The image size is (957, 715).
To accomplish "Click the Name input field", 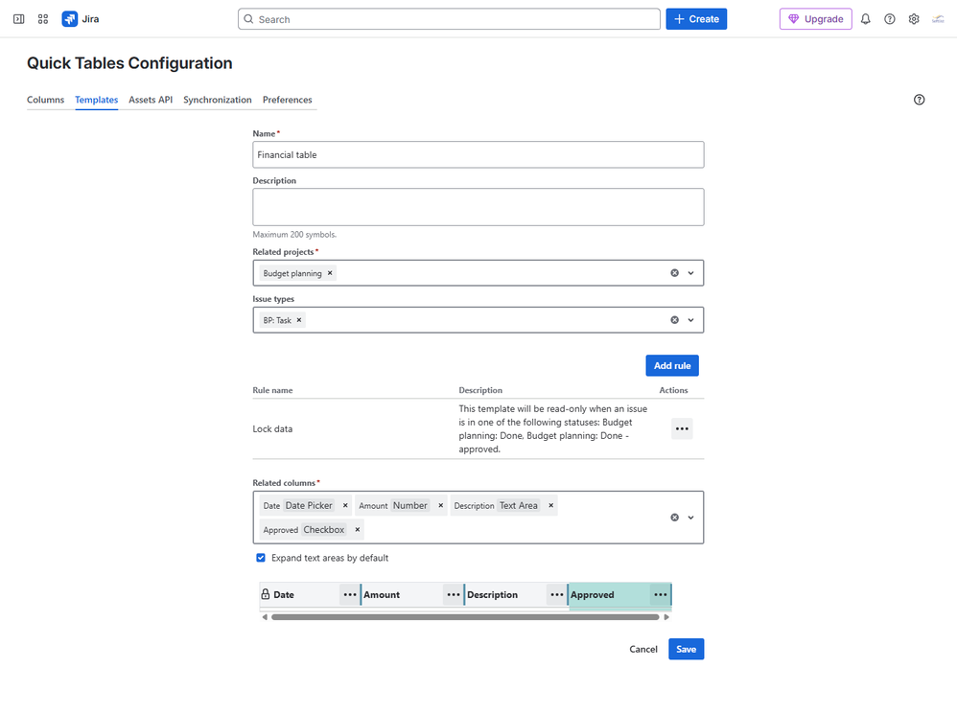I will (478, 155).
